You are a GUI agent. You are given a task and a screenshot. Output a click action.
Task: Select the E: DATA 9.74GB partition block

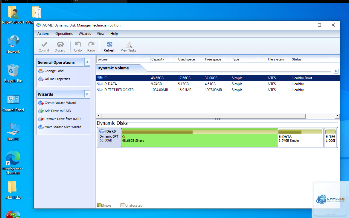300,138
